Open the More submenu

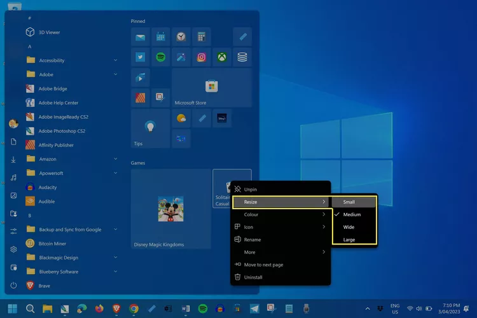pyautogui.click(x=280, y=252)
